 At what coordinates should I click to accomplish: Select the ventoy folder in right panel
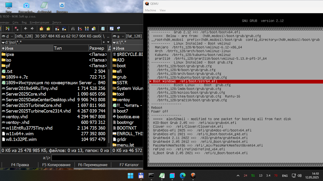(127, 100)
